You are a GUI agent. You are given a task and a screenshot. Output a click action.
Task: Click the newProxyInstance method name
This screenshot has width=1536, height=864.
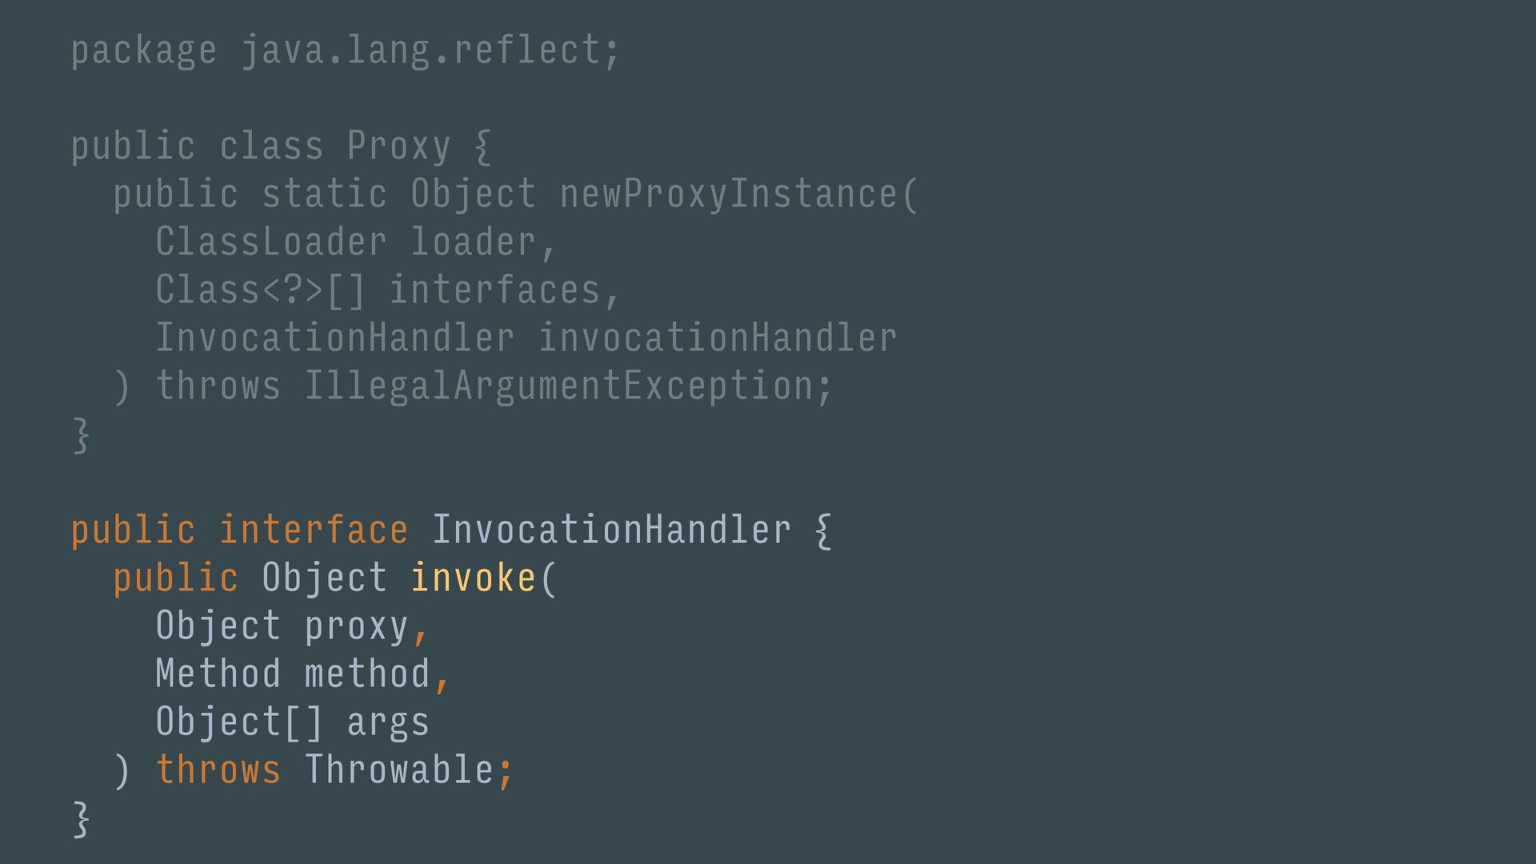tap(729, 194)
